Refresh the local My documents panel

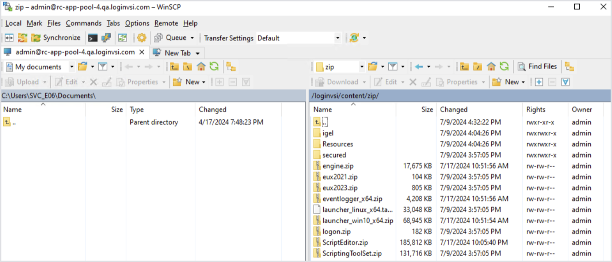point(214,67)
